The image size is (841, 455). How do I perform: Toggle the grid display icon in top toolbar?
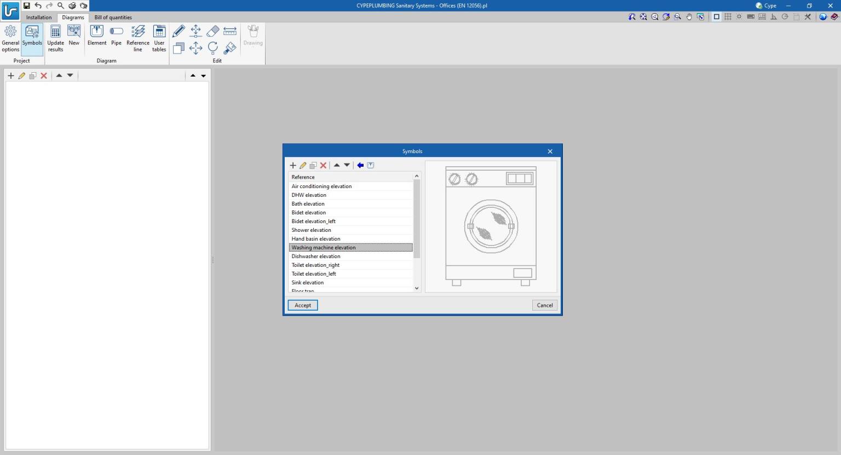point(728,17)
